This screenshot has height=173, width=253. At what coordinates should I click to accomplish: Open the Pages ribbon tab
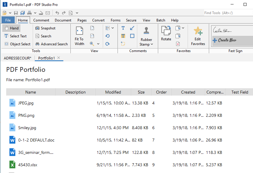coord(82,20)
